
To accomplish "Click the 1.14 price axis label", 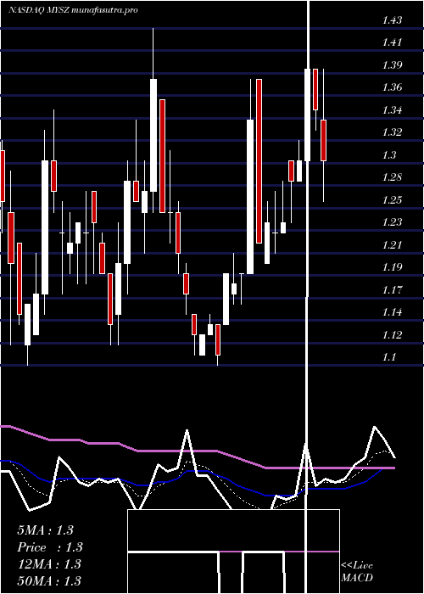I will tap(392, 312).
